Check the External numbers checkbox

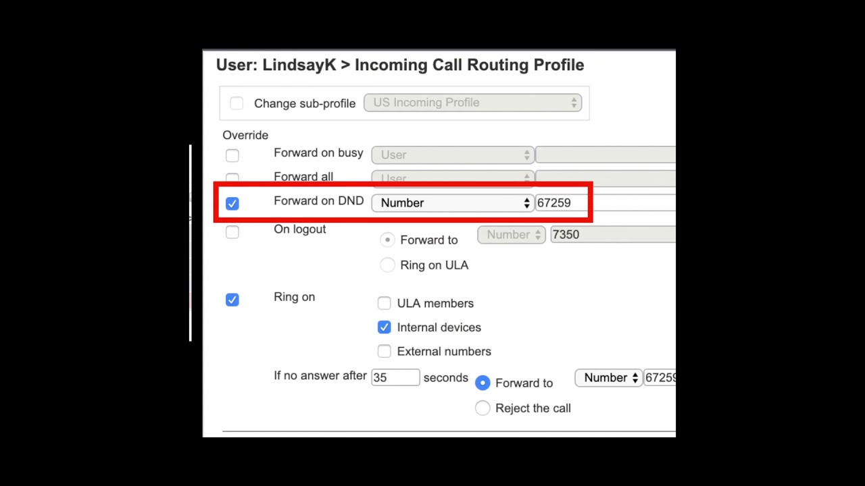pos(384,352)
